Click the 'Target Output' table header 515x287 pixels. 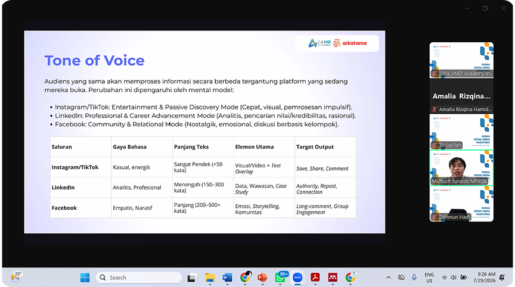[315, 147]
